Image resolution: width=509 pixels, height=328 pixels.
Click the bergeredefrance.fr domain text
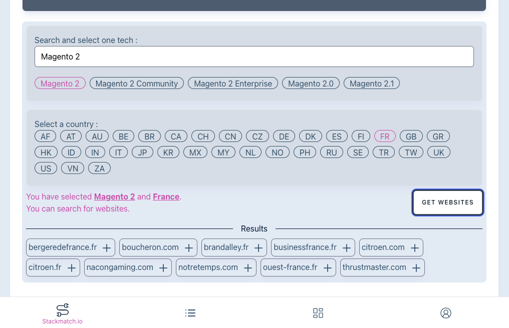click(x=63, y=247)
